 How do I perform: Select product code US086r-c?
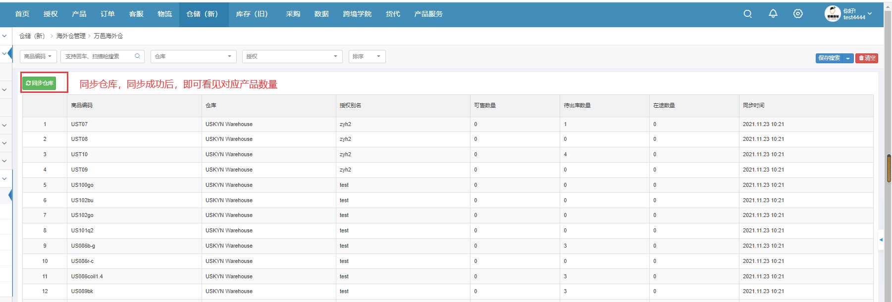pyautogui.click(x=82, y=261)
